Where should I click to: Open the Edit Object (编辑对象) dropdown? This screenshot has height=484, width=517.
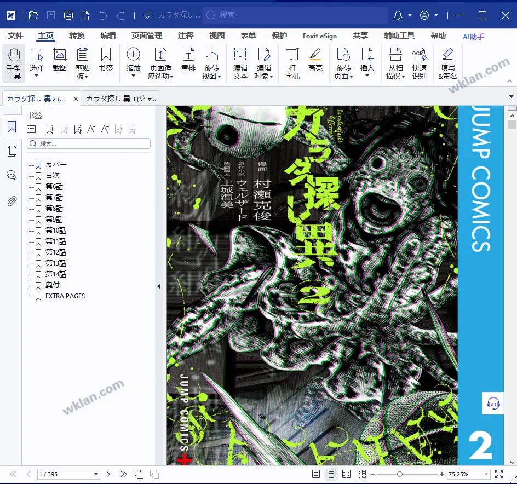tap(263, 64)
